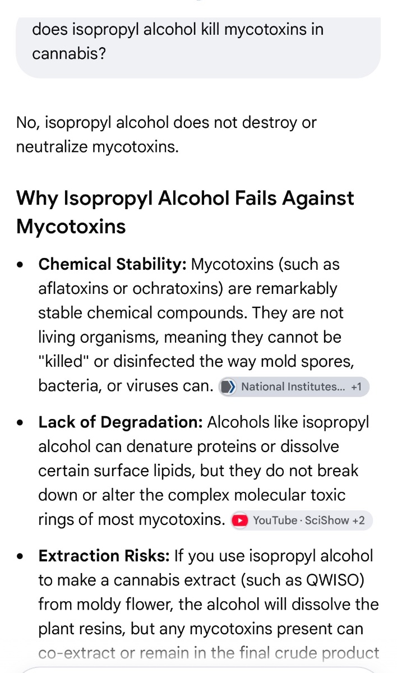
Task: Tap the 'SciShow' text in the source chip
Action: (325, 520)
